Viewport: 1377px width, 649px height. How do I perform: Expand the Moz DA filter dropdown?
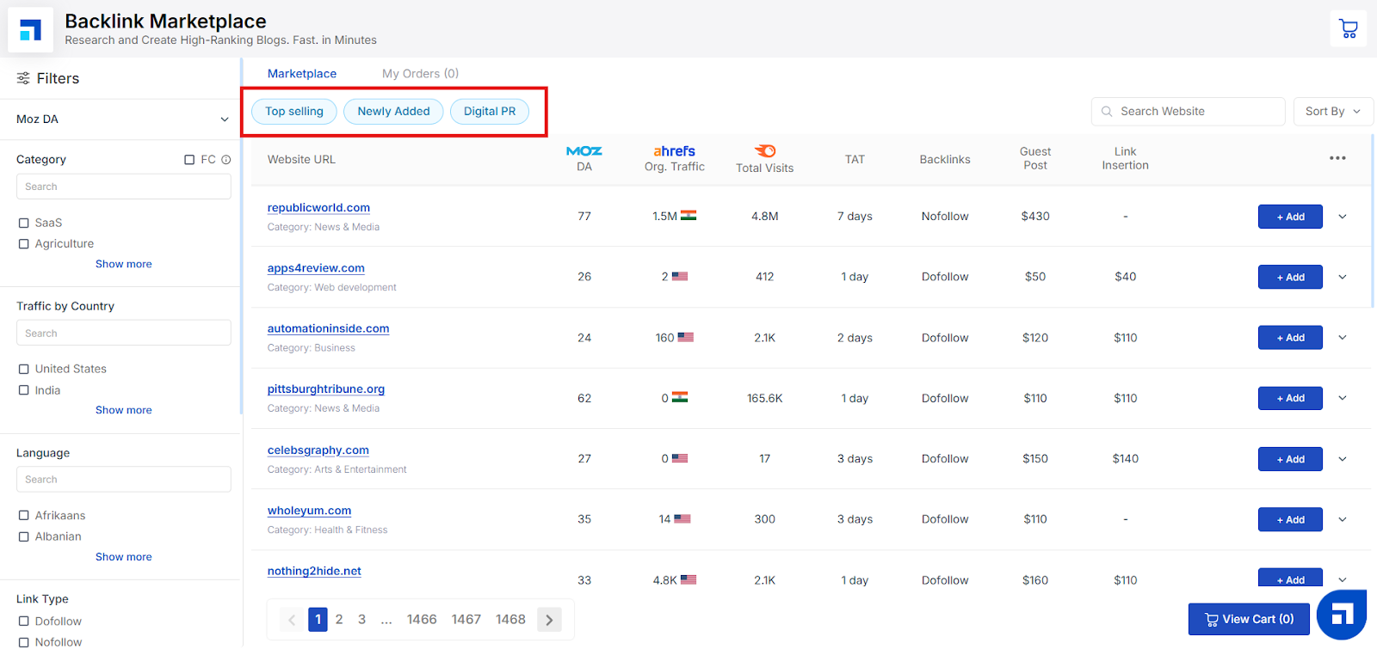(x=225, y=119)
